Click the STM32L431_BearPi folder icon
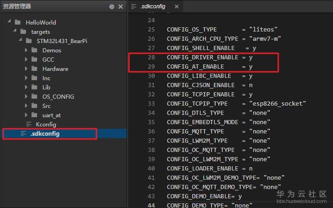The image size is (333, 208). [29, 41]
